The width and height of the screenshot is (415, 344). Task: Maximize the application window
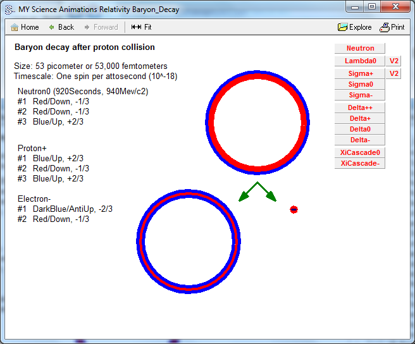coord(372,6)
